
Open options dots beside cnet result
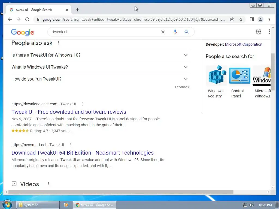click(83, 104)
